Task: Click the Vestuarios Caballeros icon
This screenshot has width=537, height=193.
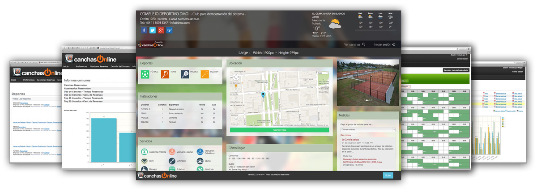Action: coord(200,152)
